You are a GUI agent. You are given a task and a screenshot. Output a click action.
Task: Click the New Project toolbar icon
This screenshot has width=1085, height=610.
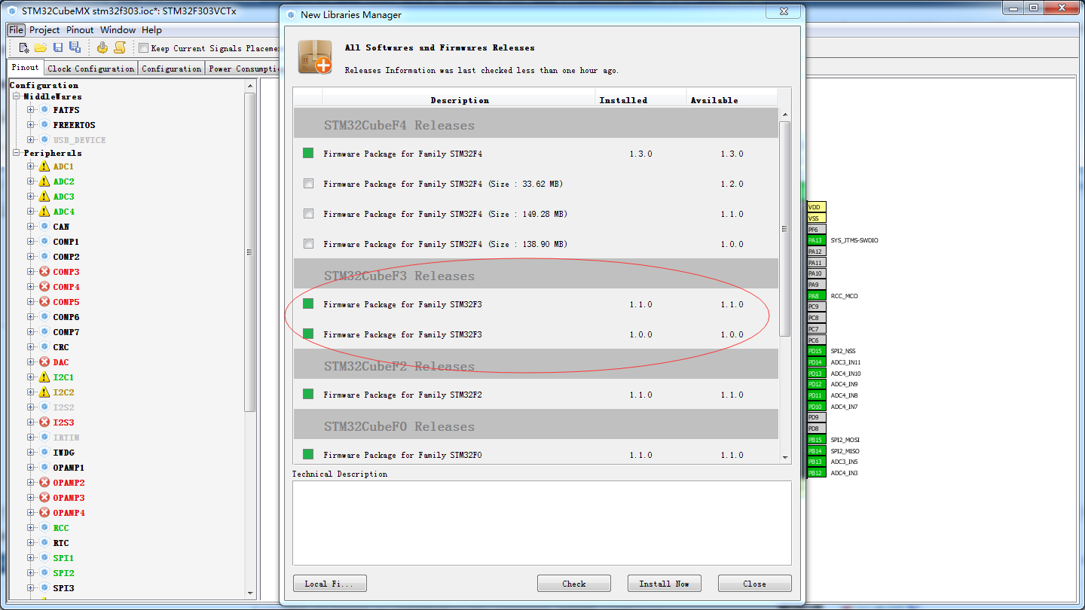[x=24, y=47]
